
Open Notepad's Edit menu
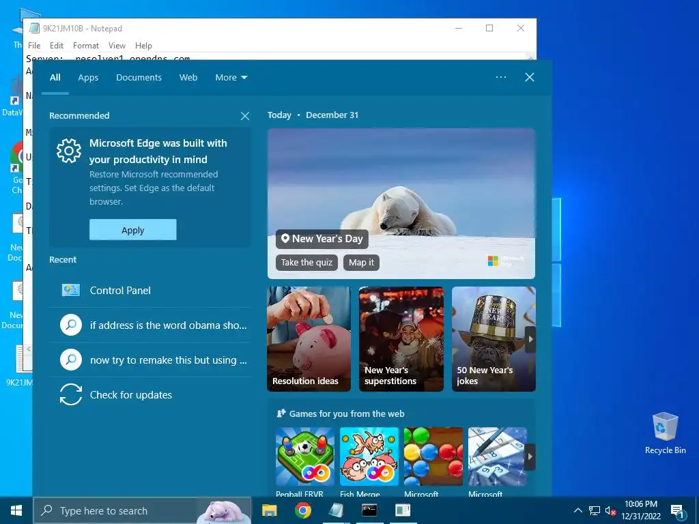(x=57, y=46)
